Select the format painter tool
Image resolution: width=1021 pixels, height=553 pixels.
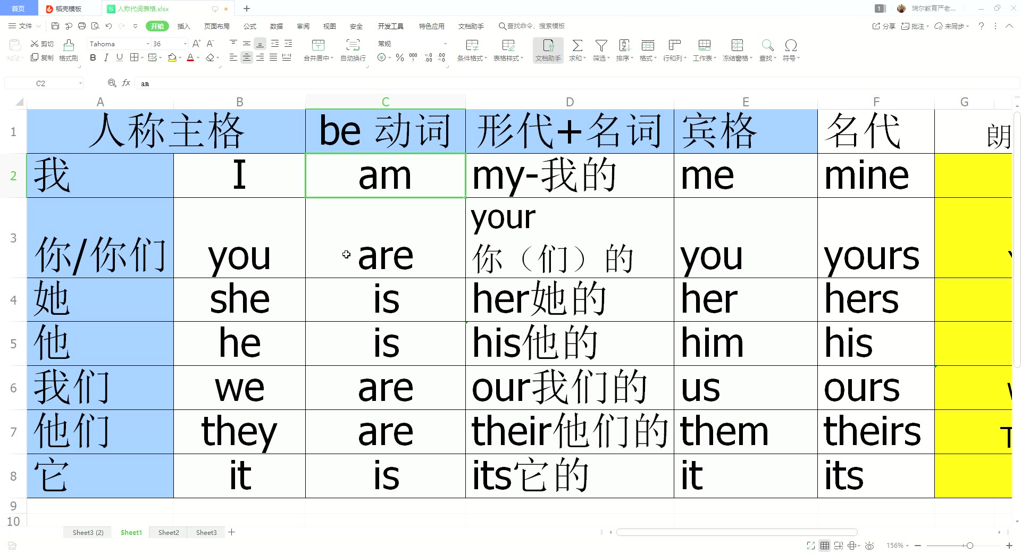click(x=68, y=51)
